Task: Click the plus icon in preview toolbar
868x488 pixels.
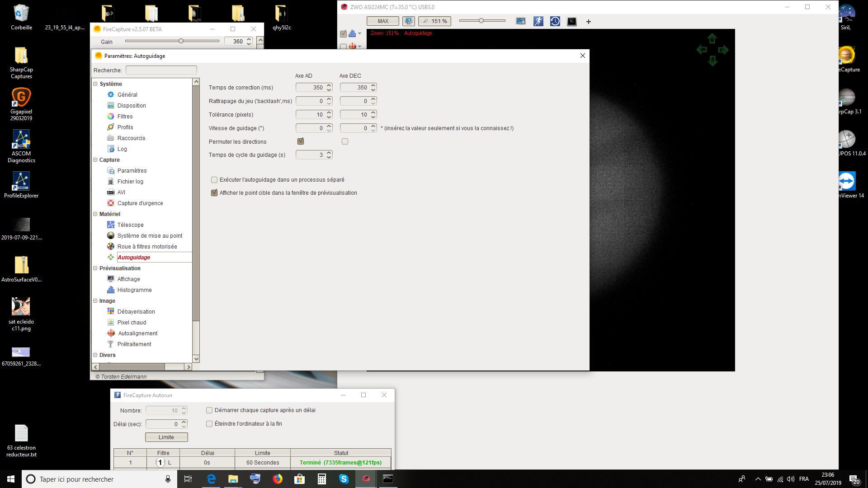Action: point(589,22)
